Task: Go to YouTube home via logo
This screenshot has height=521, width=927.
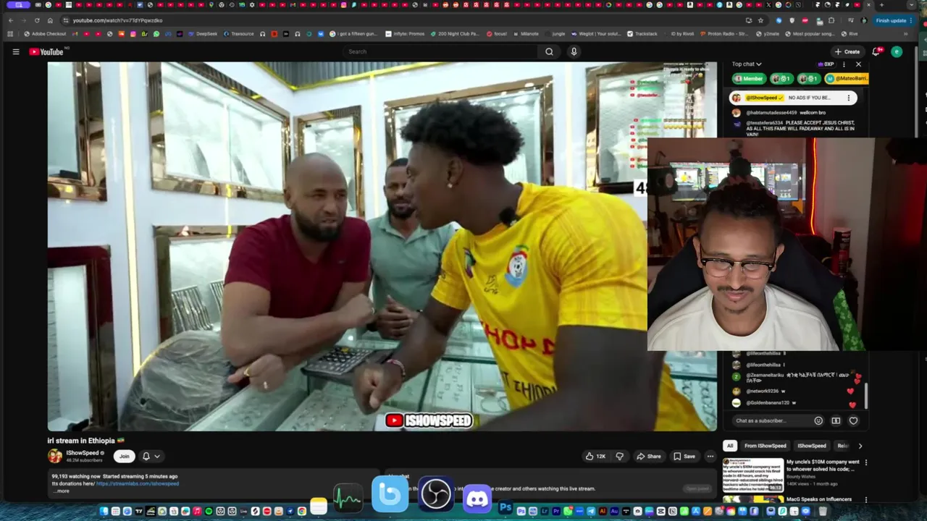Action: pyautogui.click(x=46, y=51)
